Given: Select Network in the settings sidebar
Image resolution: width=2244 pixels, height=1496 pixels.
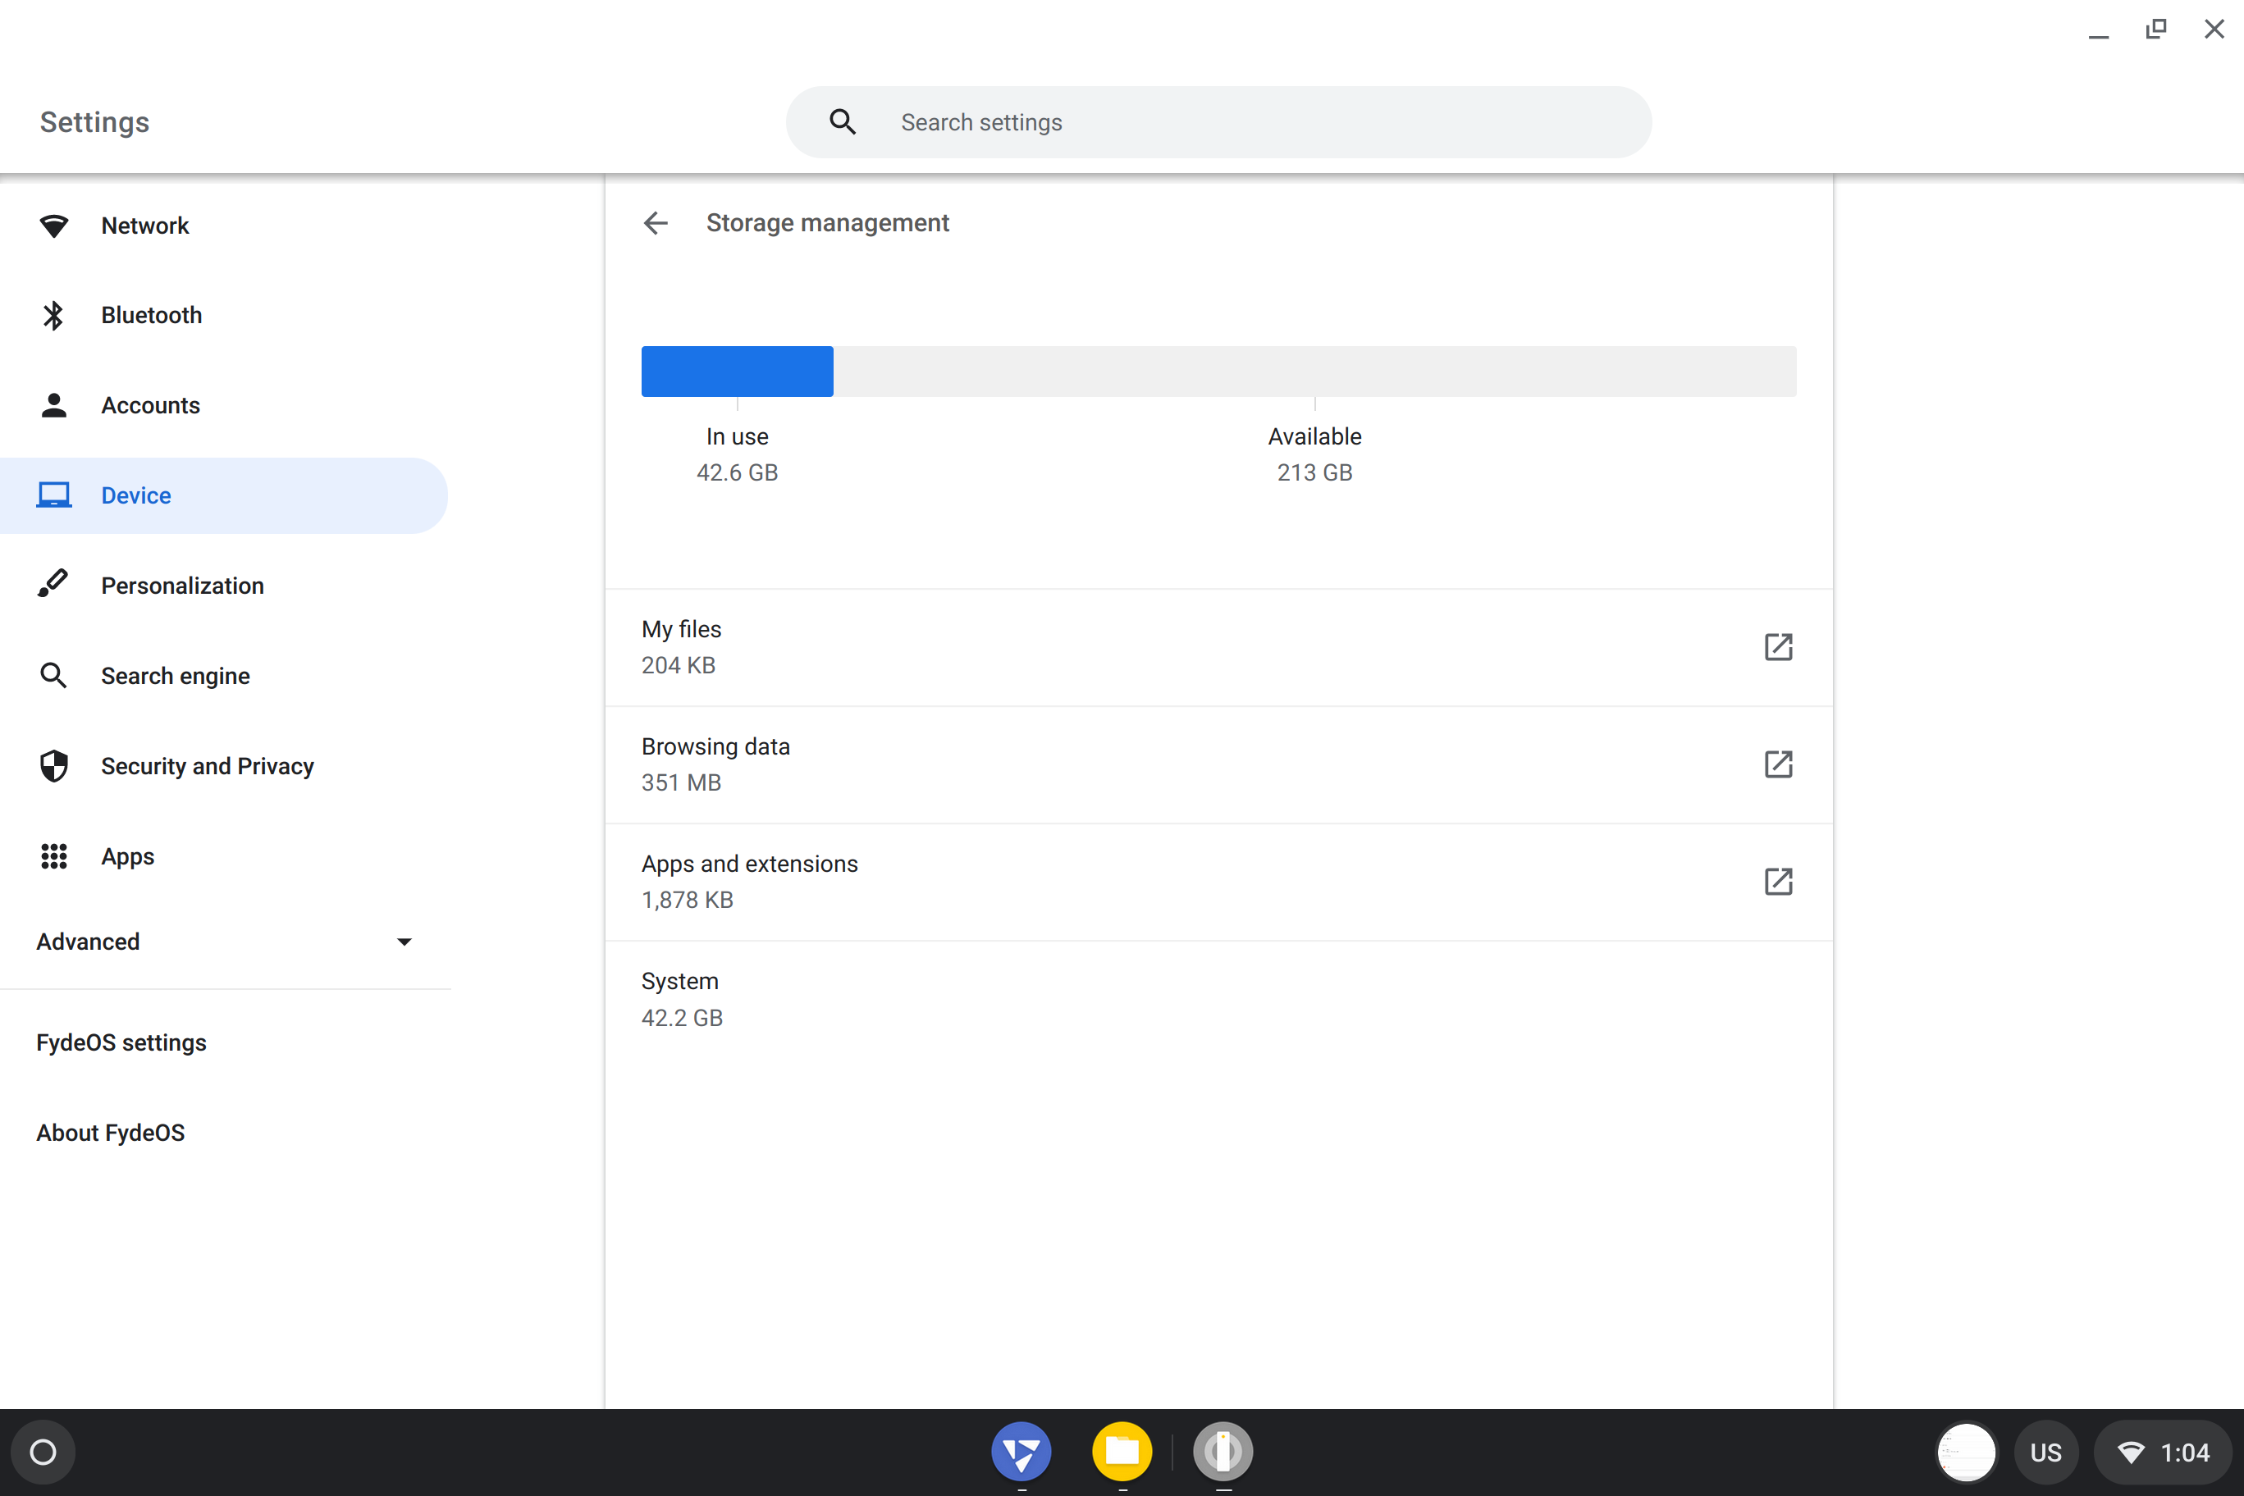Looking at the screenshot, I should [226, 226].
